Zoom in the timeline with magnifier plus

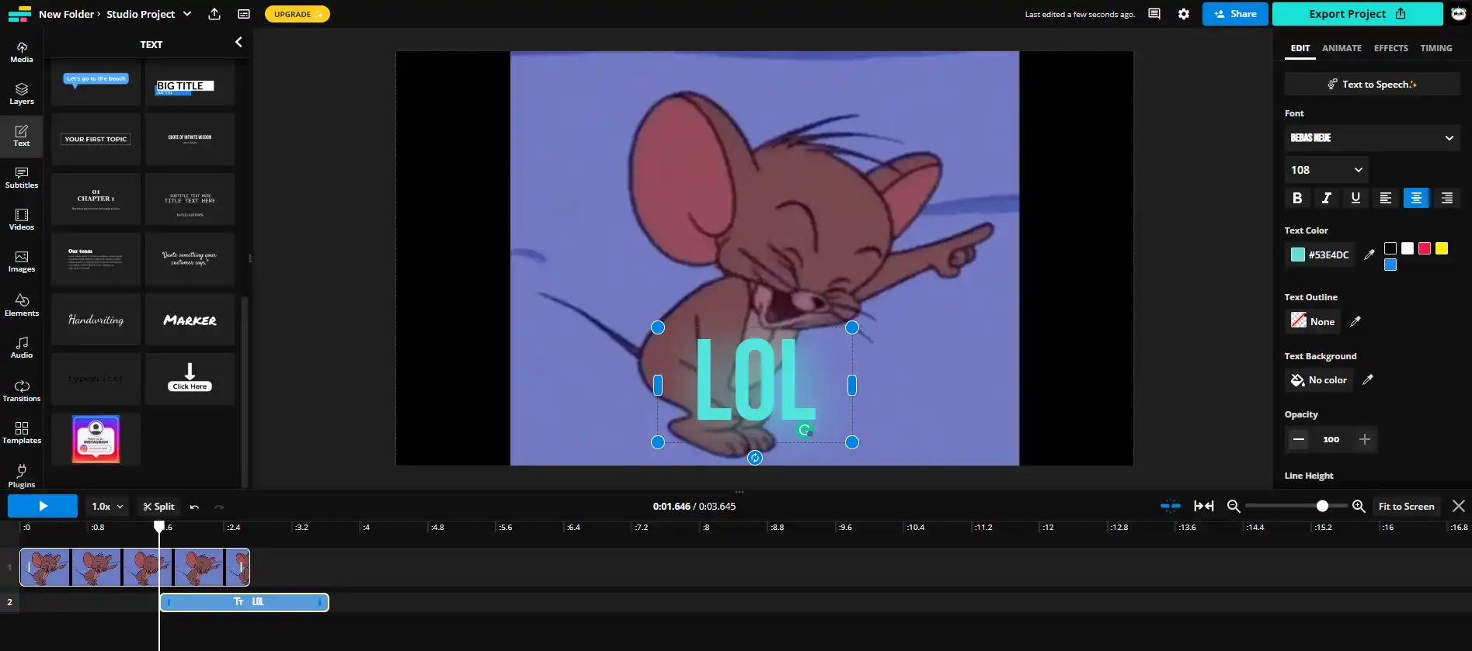pos(1359,506)
